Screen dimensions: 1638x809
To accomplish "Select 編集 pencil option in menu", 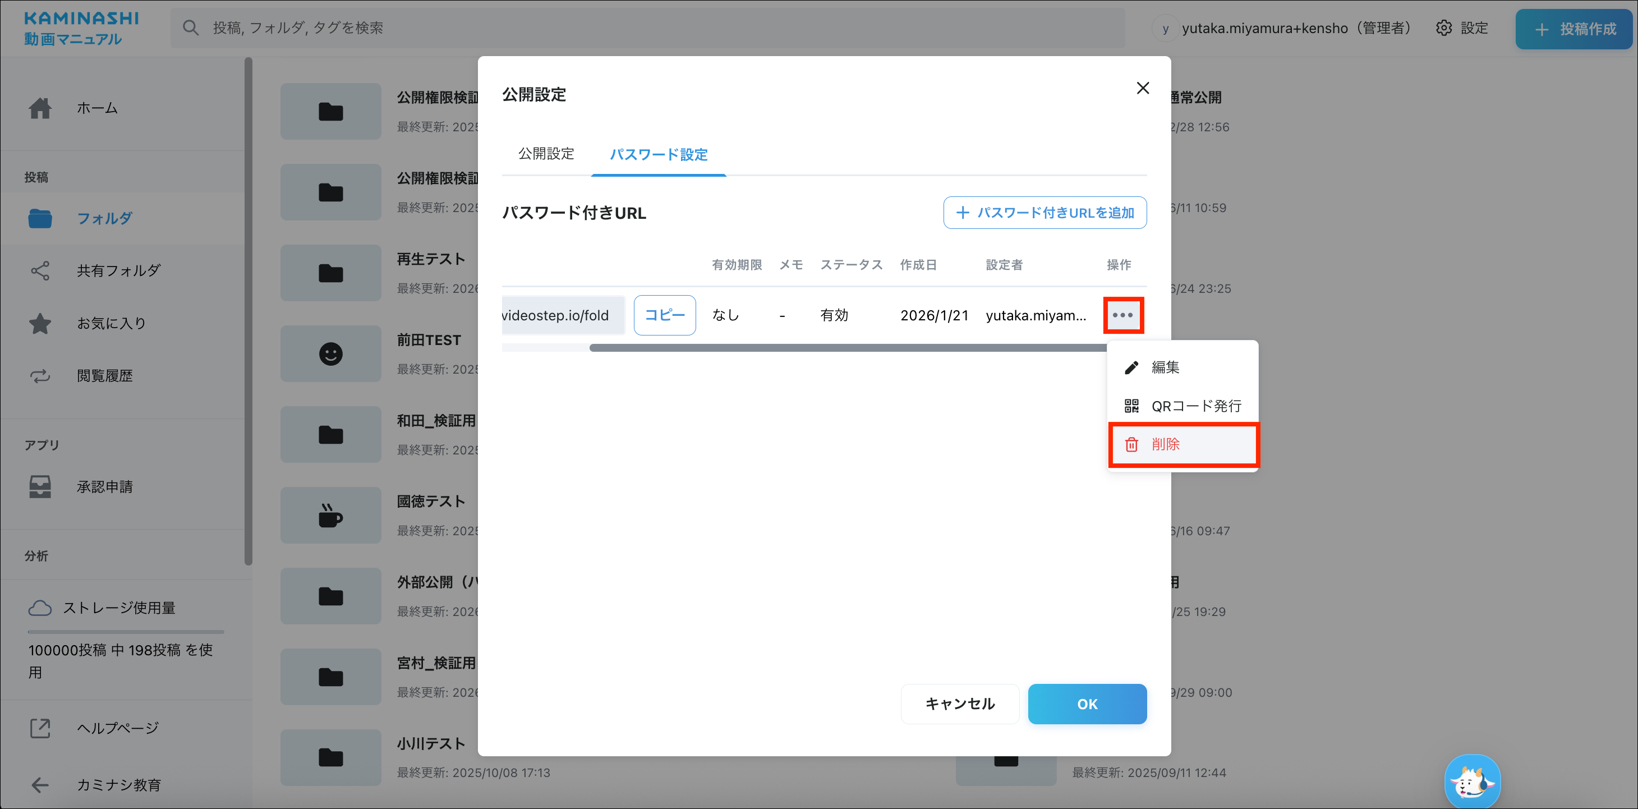I will coord(1165,367).
